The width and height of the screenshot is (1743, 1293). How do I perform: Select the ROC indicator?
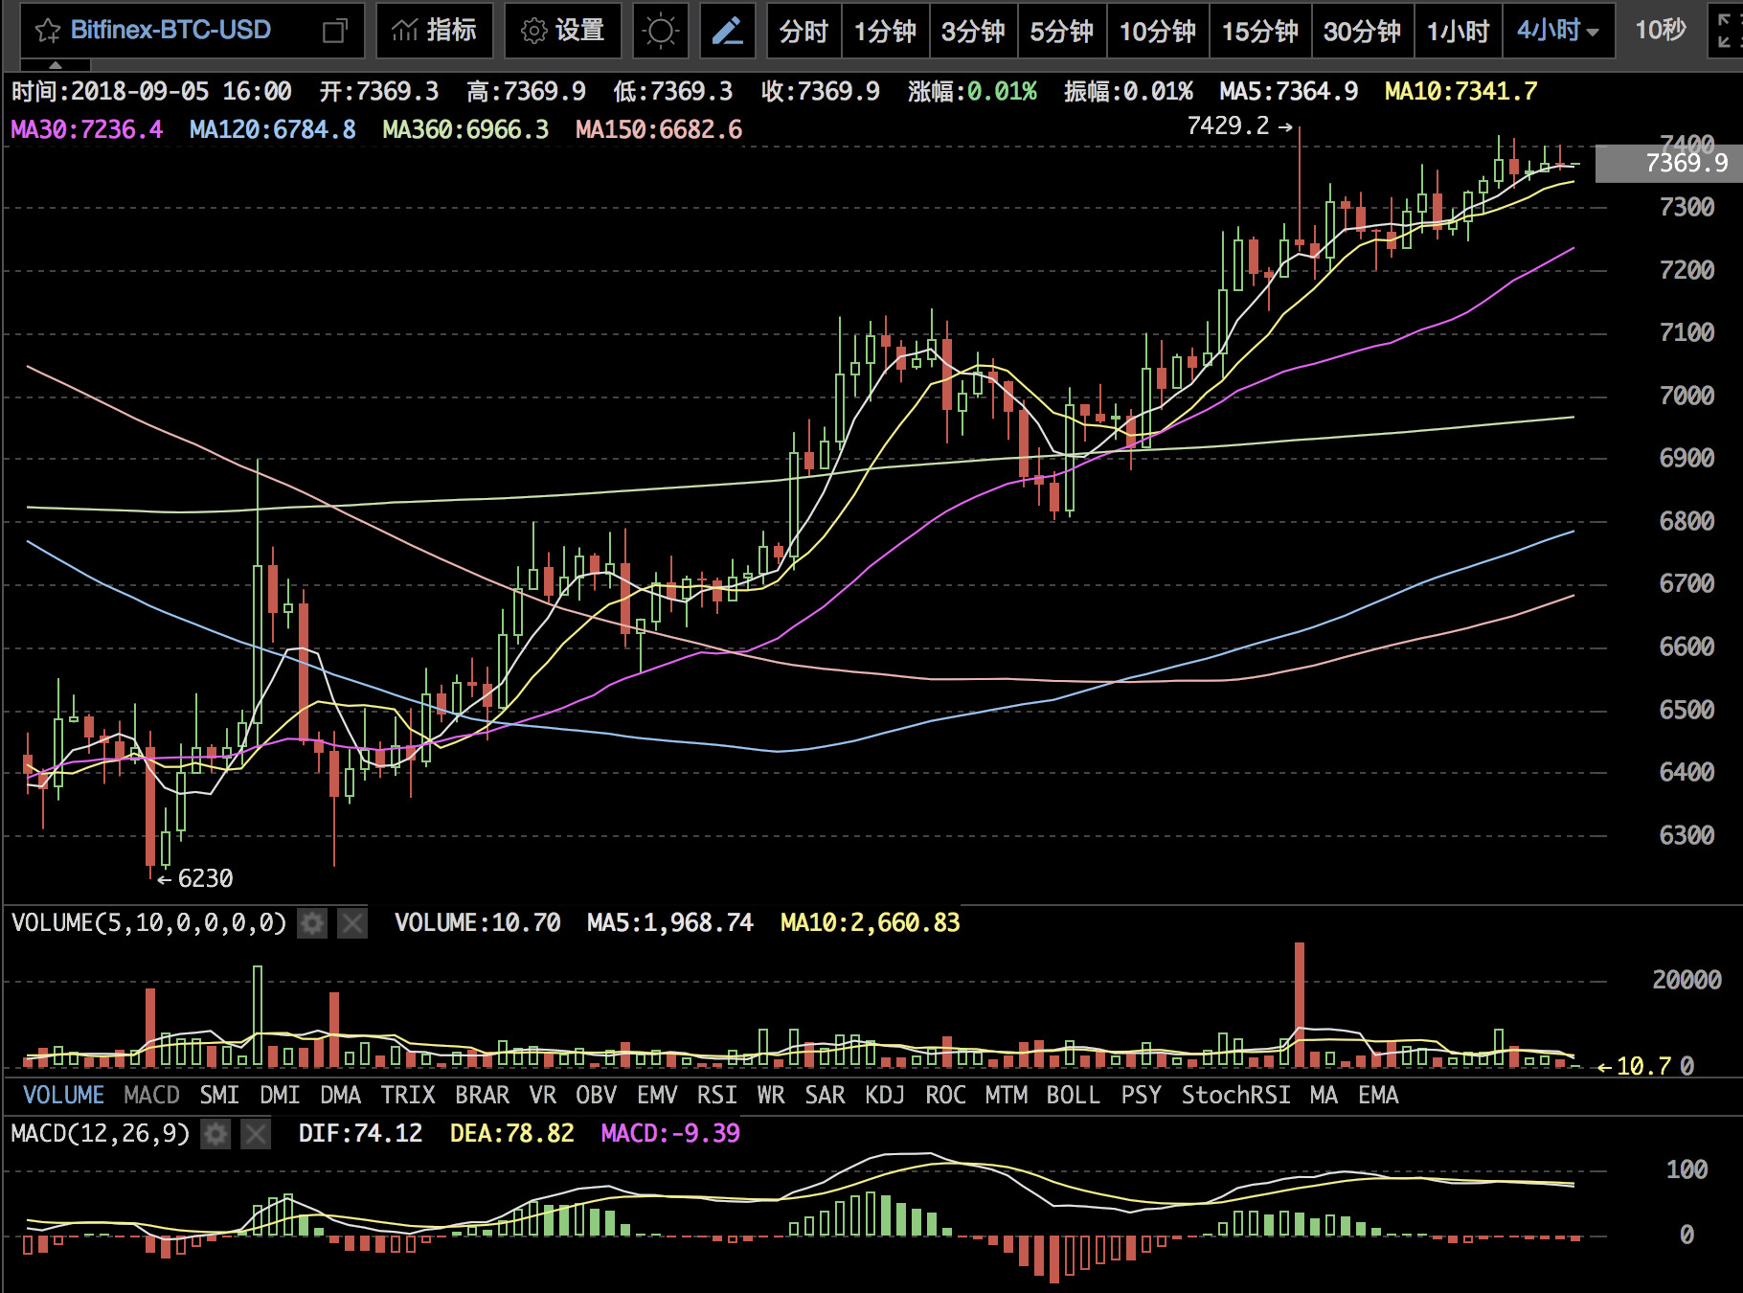pyautogui.click(x=945, y=1095)
